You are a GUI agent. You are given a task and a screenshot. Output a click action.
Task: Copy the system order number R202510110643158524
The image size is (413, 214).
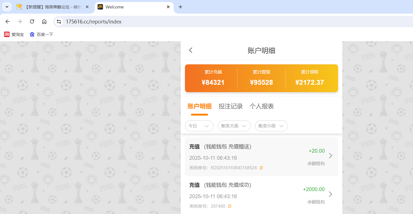(x=261, y=168)
